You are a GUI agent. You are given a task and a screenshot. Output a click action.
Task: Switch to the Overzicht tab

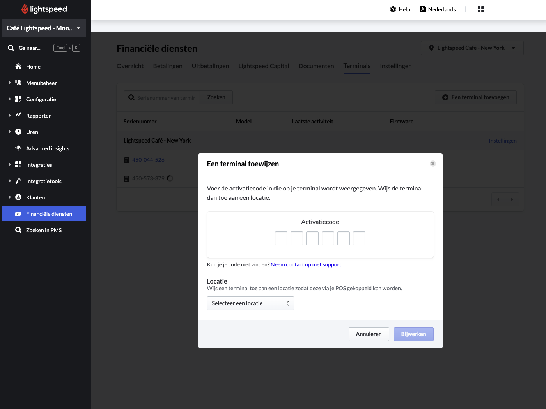pos(130,66)
